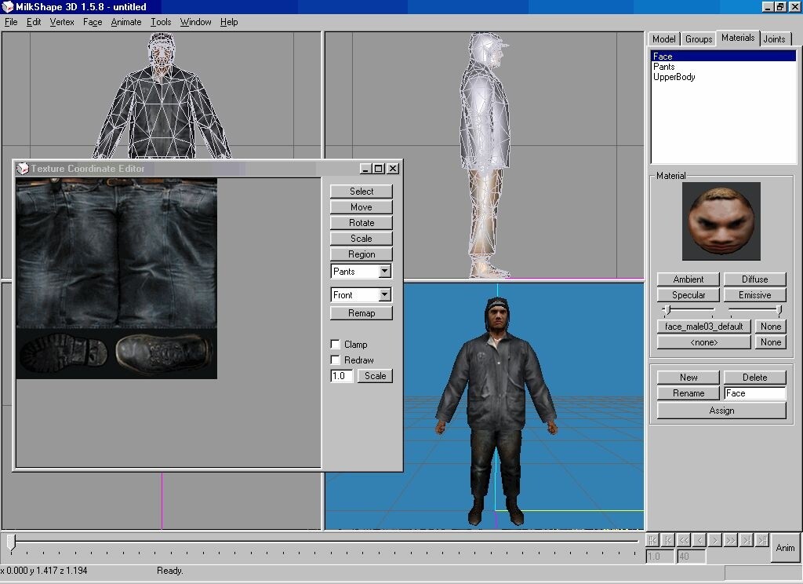Image resolution: width=803 pixels, height=584 pixels.
Task: Switch to the Groups tab
Action: pos(698,38)
